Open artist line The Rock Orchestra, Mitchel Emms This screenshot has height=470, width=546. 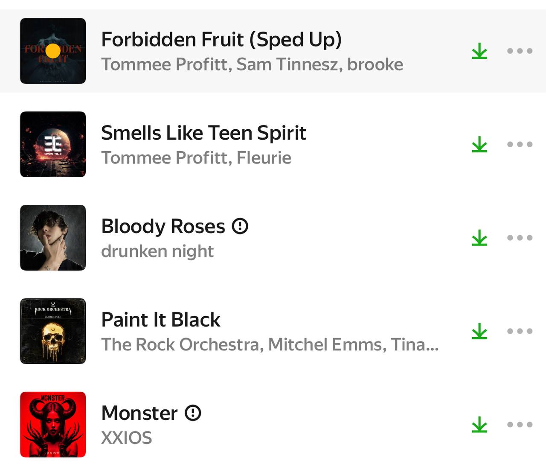tap(270, 344)
